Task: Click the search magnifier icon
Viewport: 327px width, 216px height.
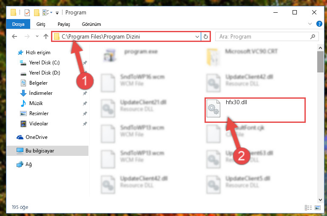Action: click(x=313, y=37)
